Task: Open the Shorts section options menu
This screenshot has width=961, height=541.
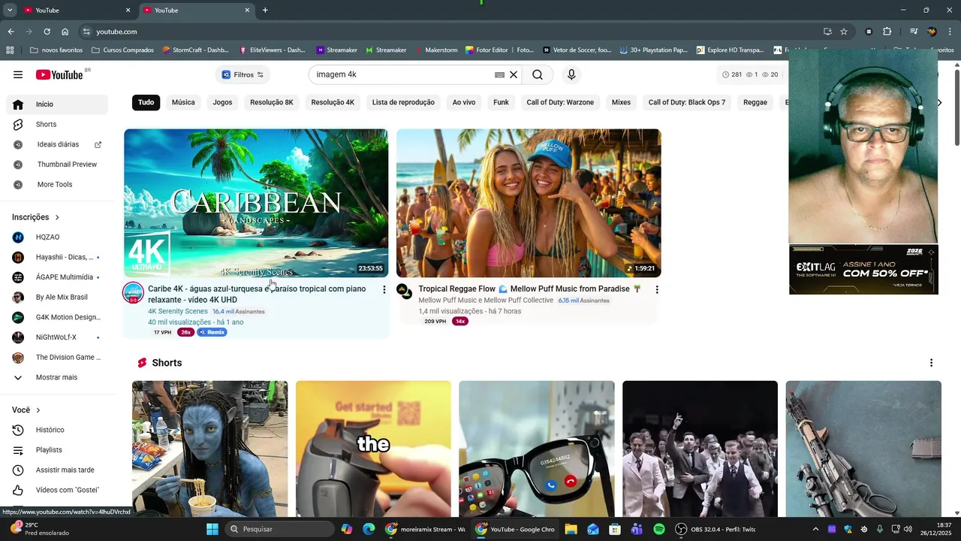Action: click(931, 363)
